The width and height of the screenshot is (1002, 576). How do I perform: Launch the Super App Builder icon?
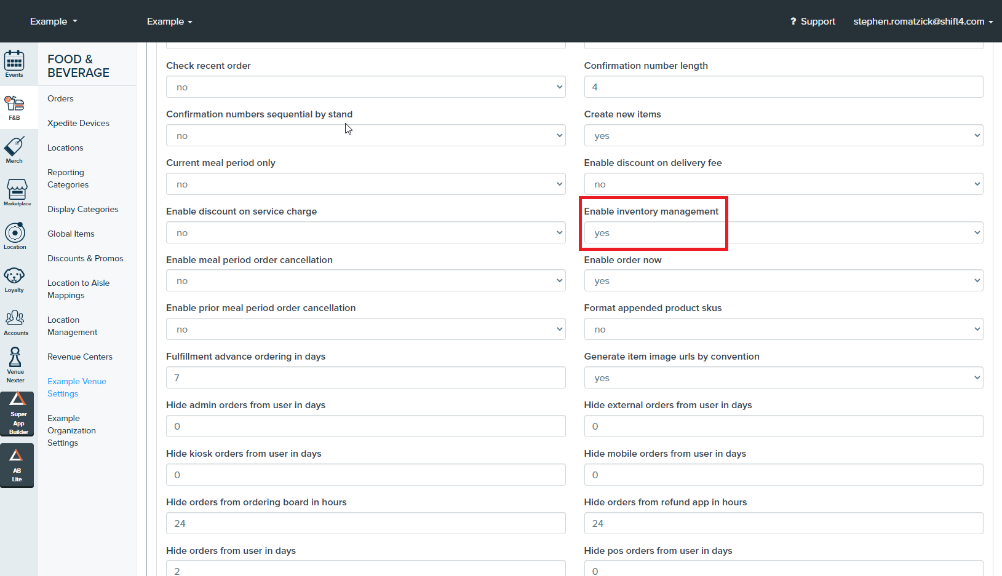pos(18,414)
